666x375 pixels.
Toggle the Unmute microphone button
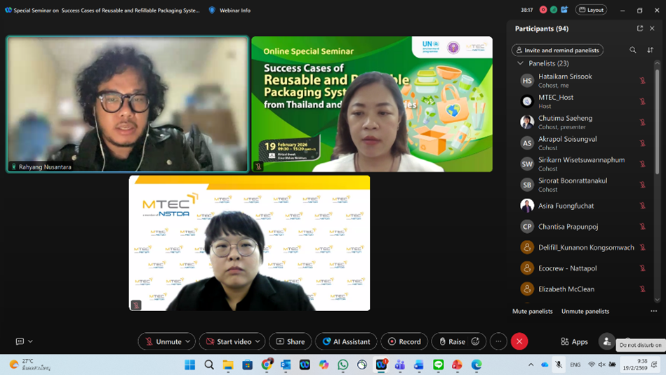tap(163, 342)
